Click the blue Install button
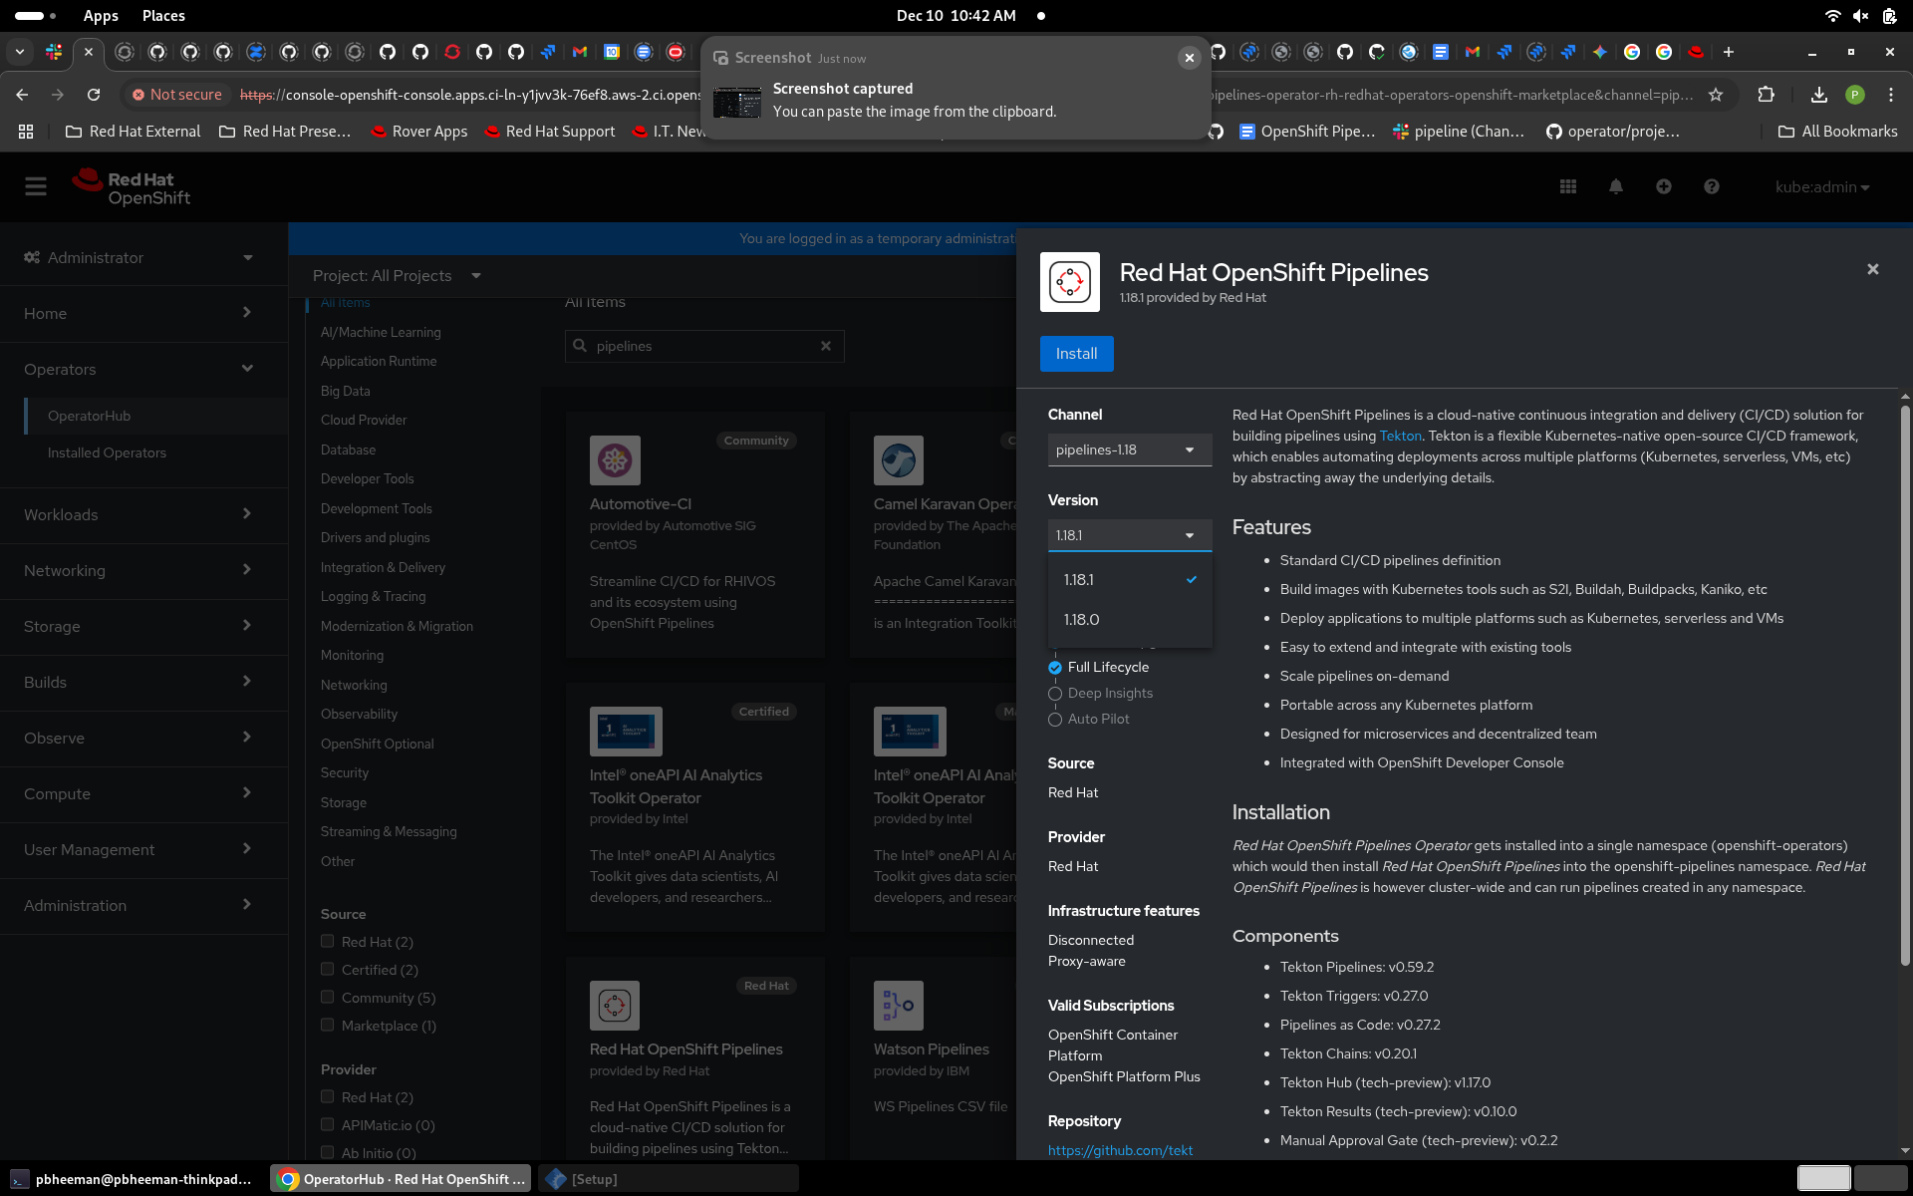 coord(1076,354)
